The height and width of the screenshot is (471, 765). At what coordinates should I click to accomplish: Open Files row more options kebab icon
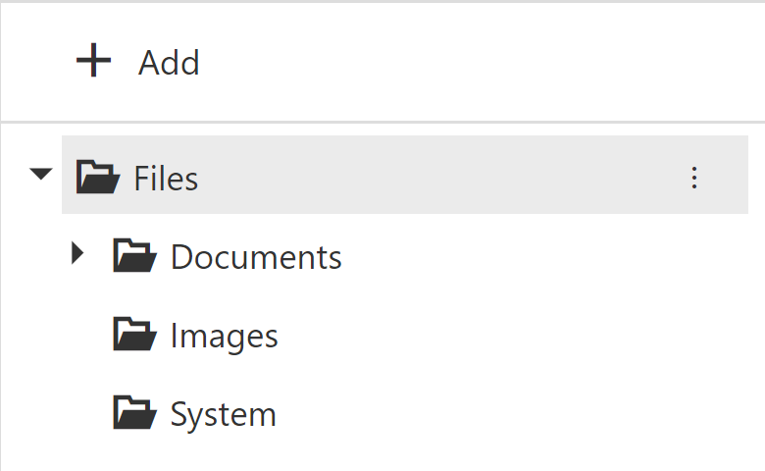(x=694, y=178)
